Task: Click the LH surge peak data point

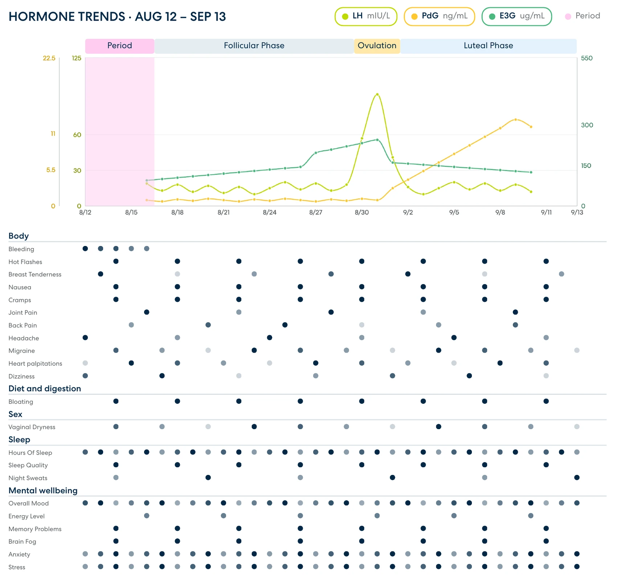Action: (x=377, y=94)
